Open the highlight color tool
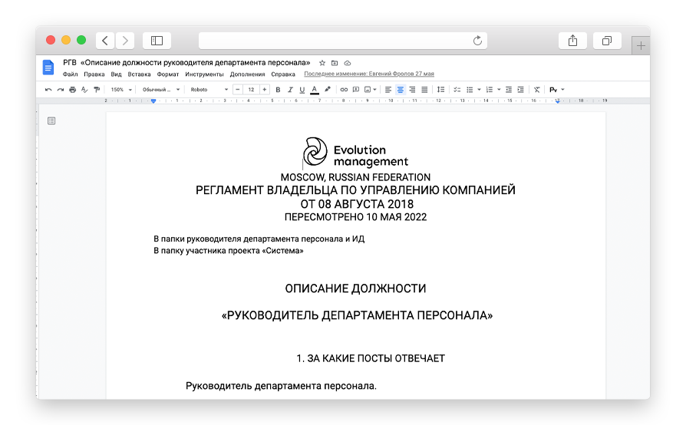686x425 pixels. click(x=327, y=90)
